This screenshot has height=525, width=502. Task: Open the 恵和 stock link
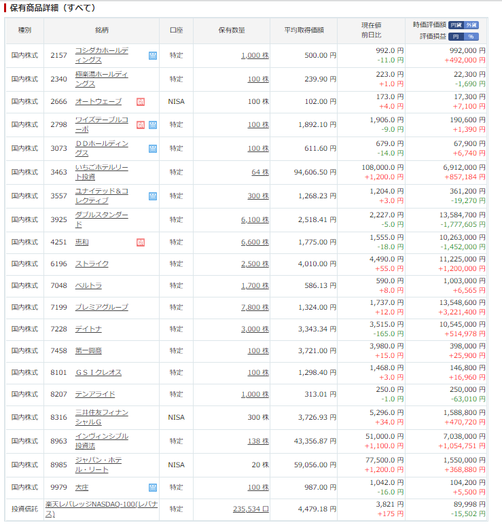82,242
